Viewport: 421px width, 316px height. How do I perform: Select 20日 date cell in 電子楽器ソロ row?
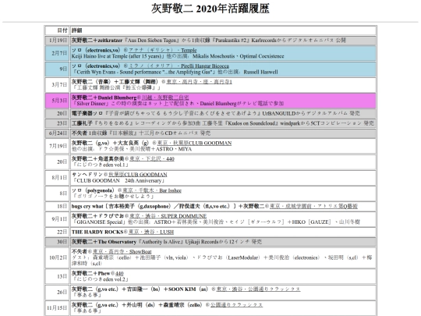click(58, 113)
